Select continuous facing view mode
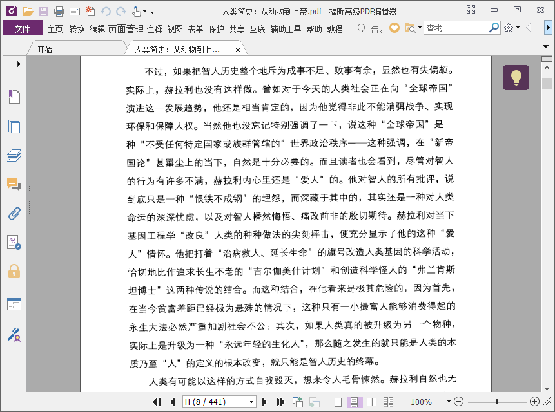 coord(388,402)
